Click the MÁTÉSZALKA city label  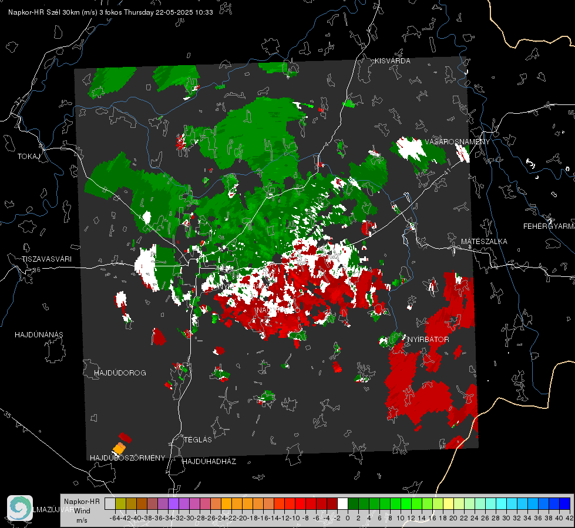pyautogui.click(x=484, y=242)
